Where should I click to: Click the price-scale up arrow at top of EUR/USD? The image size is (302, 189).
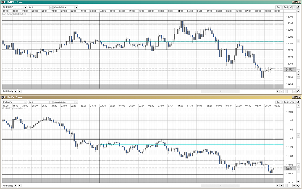(298, 11)
